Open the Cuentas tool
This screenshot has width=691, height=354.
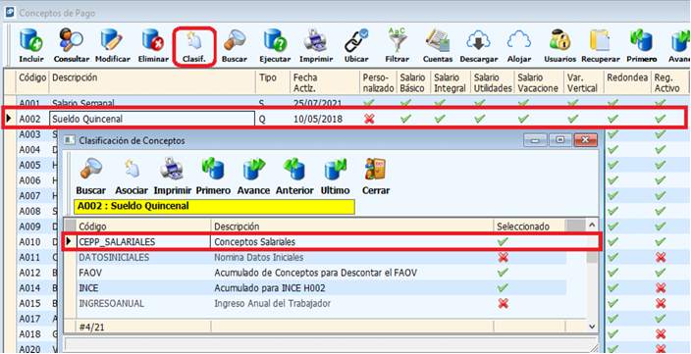coord(438,40)
